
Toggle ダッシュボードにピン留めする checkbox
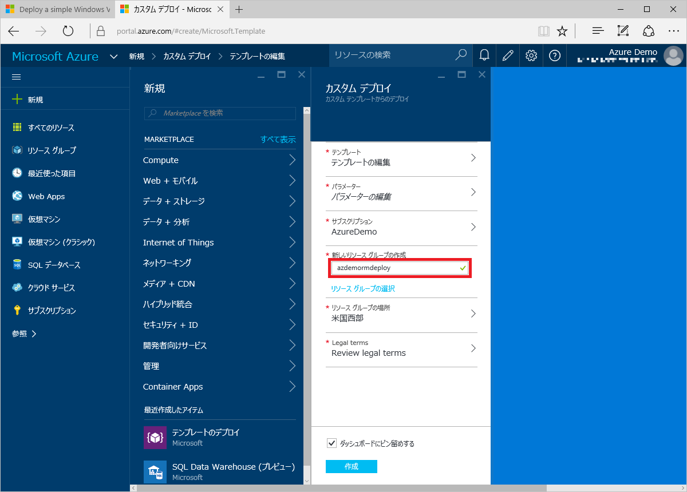point(331,443)
